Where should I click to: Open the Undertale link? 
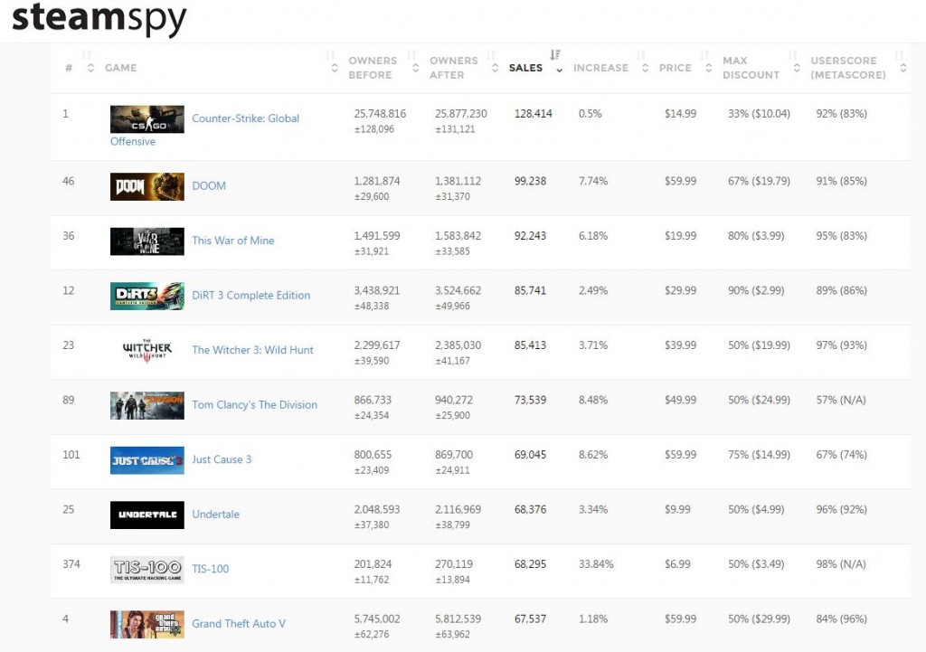click(215, 514)
